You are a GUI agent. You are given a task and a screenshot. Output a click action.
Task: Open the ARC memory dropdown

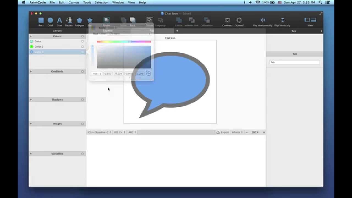(132, 132)
